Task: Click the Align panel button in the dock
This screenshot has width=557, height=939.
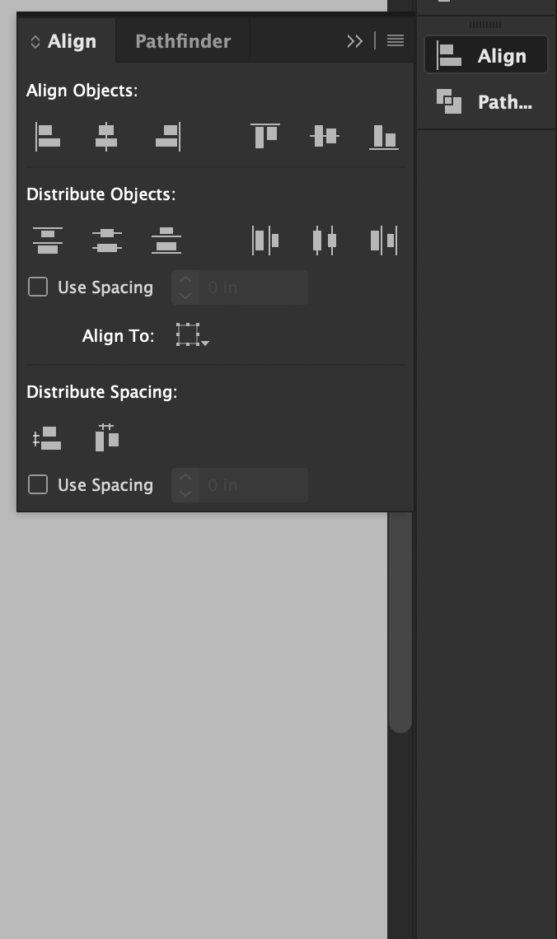Action: tap(485, 54)
